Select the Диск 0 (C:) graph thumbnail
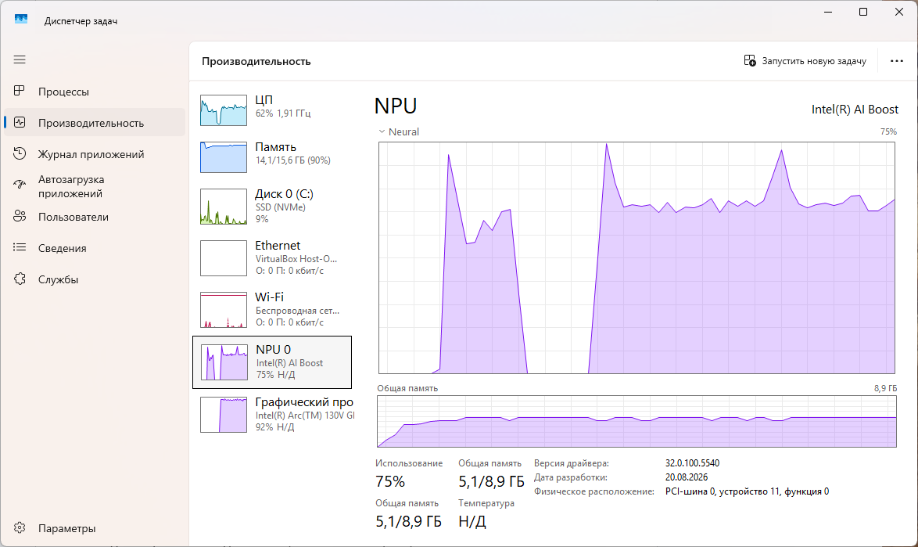The width and height of the screenshot is (918, 547). click(x=224, y=206)
